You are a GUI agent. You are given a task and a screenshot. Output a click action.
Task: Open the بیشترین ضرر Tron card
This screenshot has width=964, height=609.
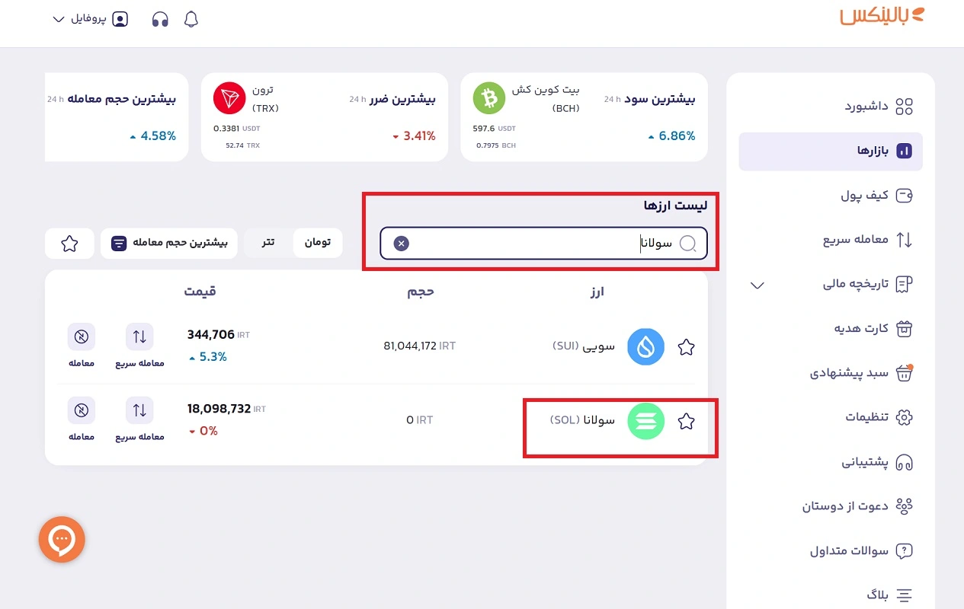coord(324,117)
